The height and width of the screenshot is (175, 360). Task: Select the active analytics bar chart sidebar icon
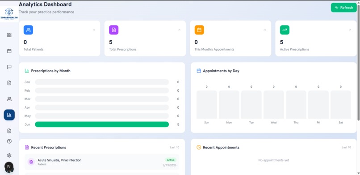pos(9,115)
